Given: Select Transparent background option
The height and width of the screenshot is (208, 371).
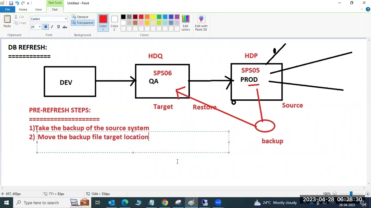Looking at the screenshot, I should click(83, 23).
